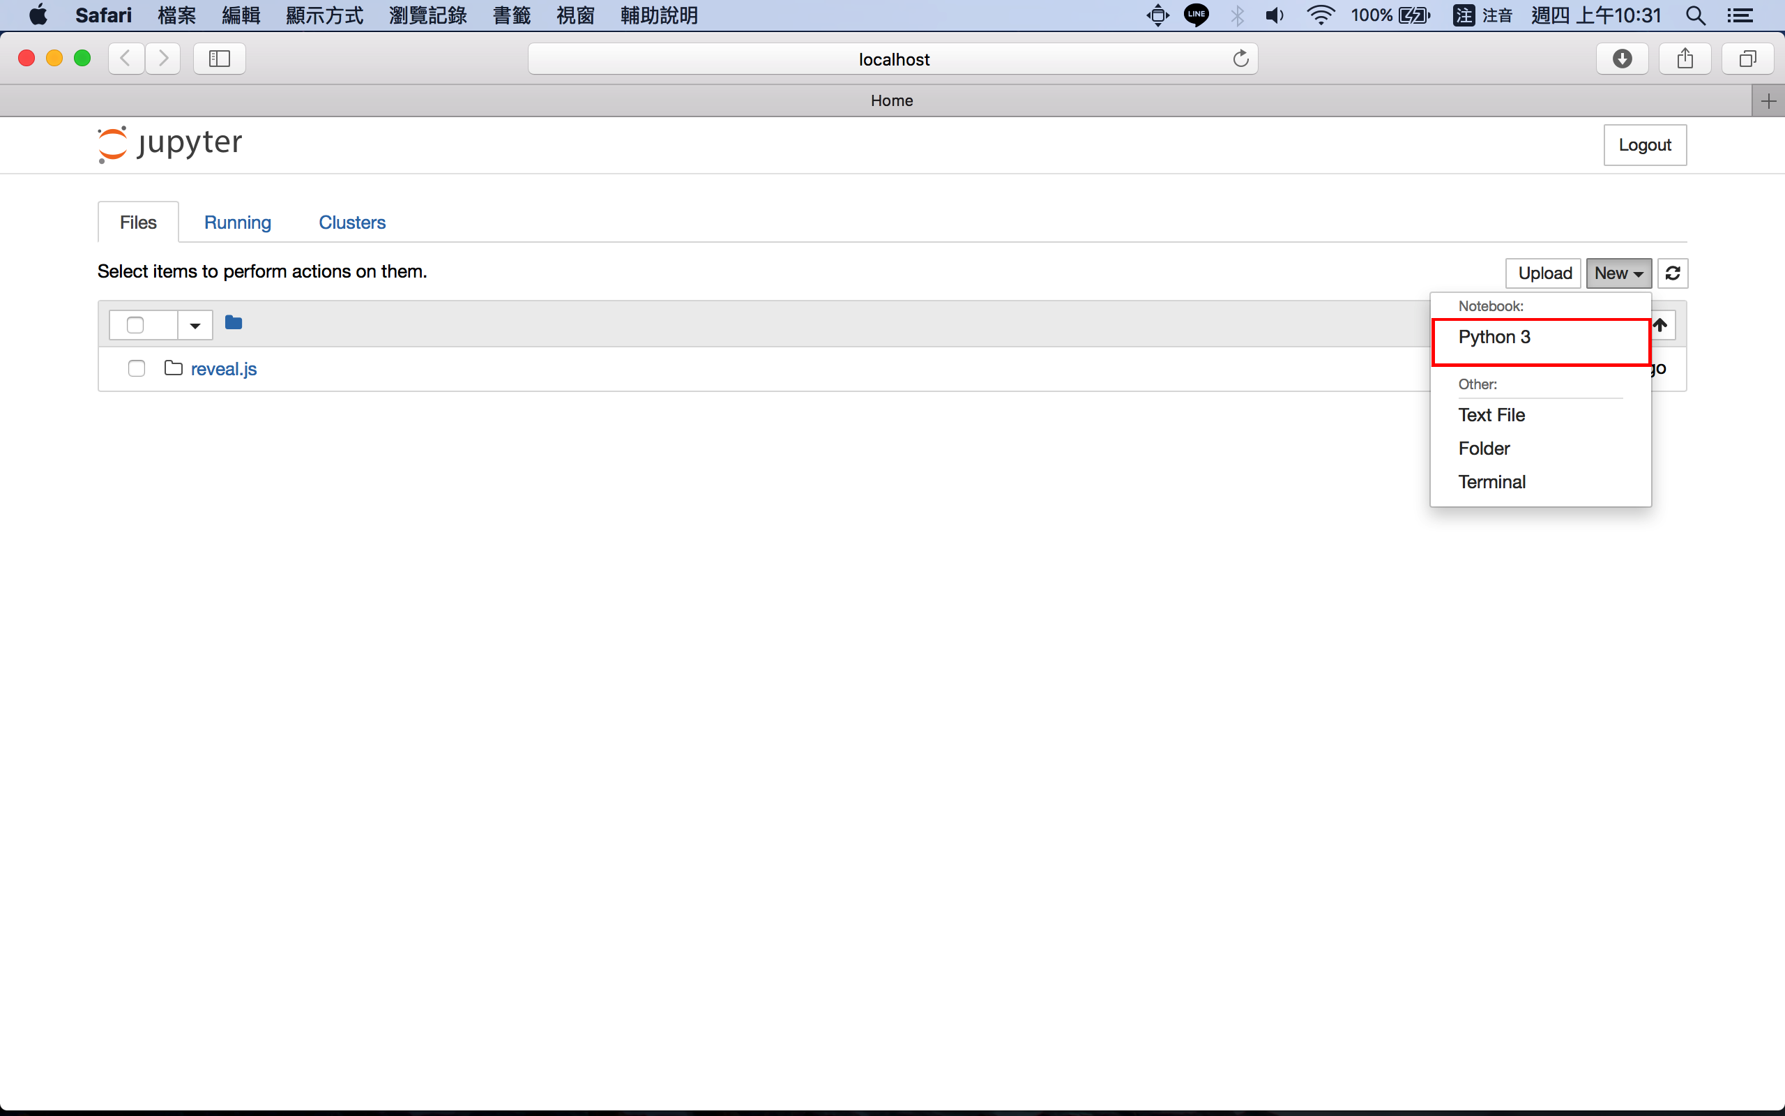Click the Jupyter logo

(x=170, y=144)
